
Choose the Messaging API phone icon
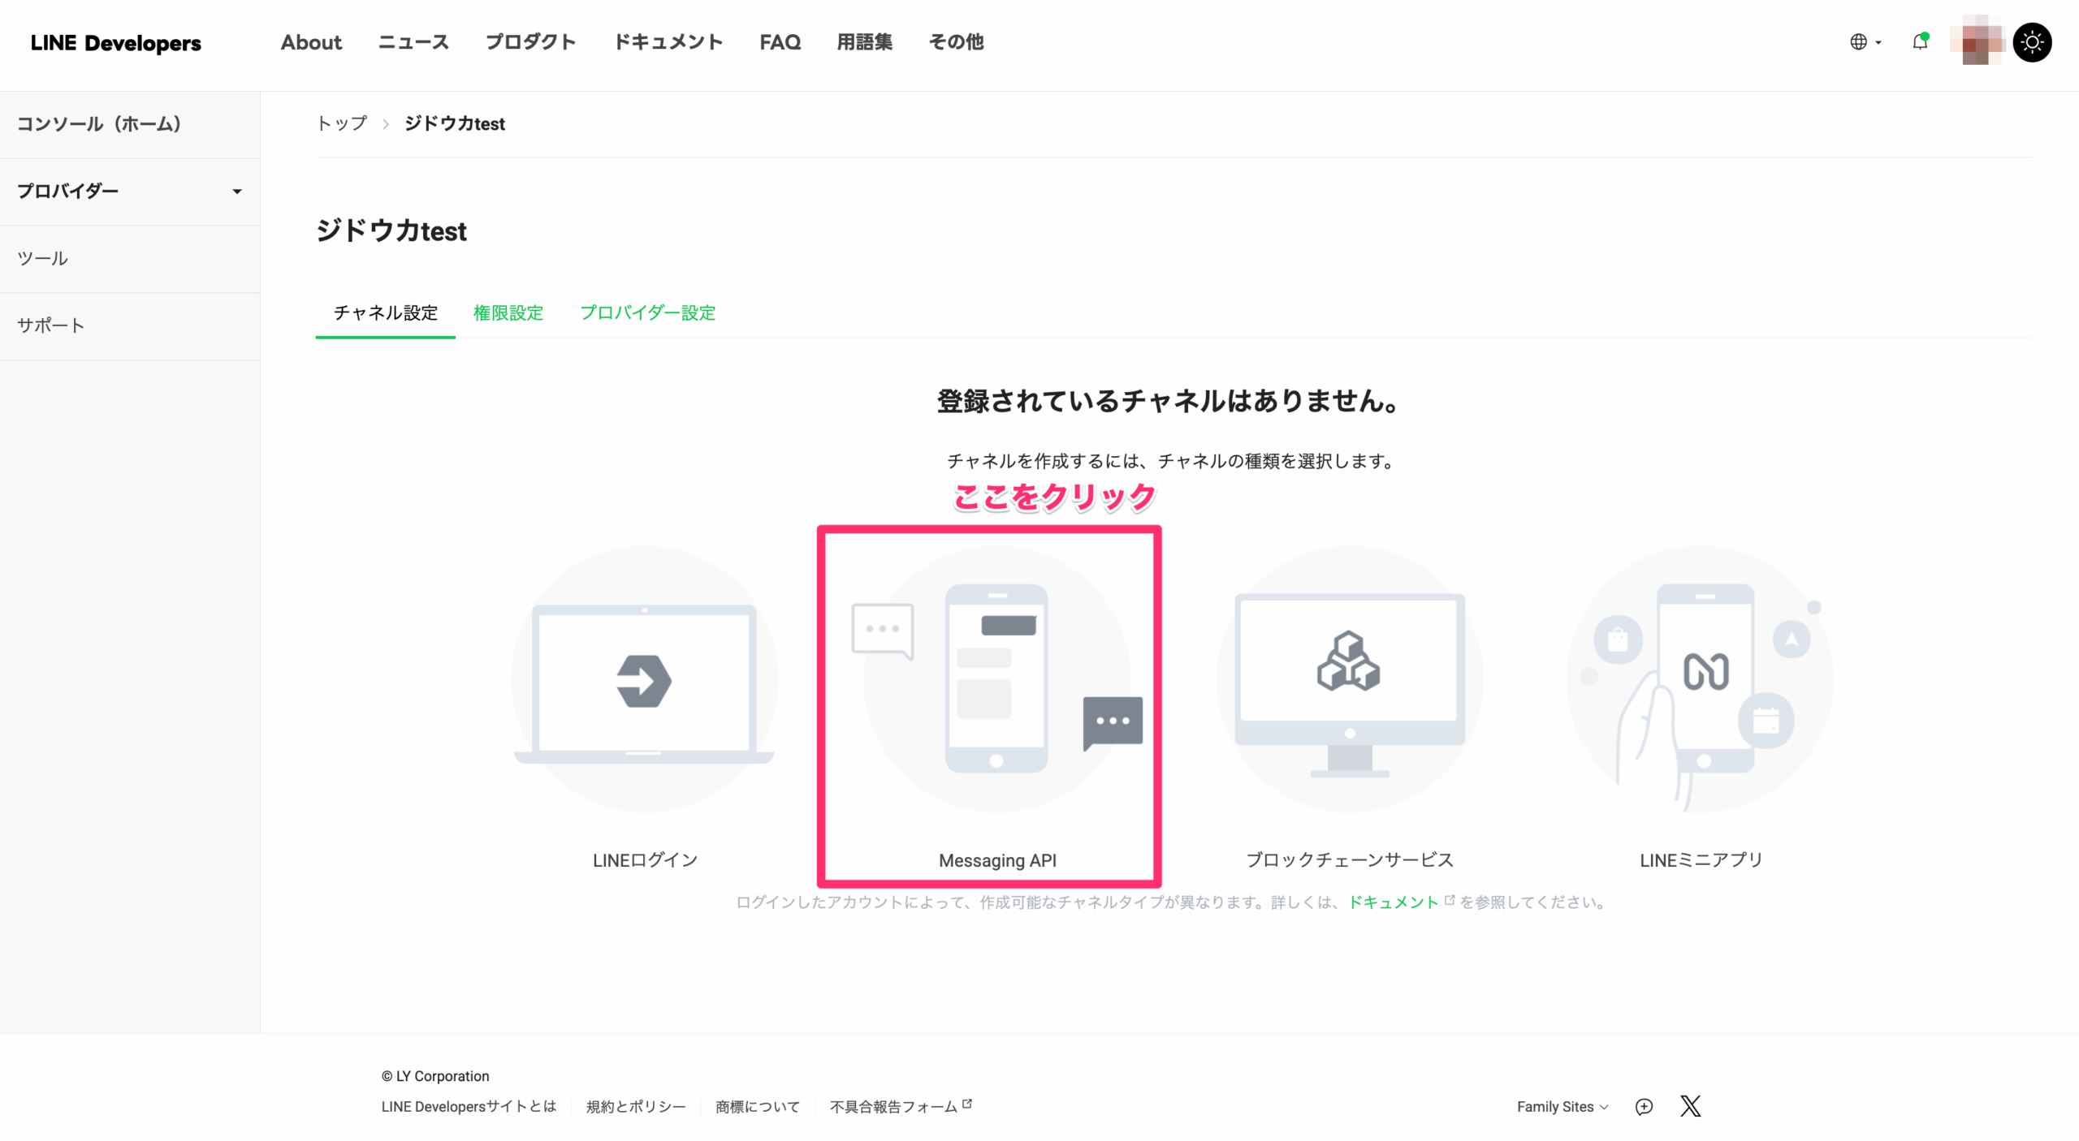pyautogui.click(x=997, y=678)
